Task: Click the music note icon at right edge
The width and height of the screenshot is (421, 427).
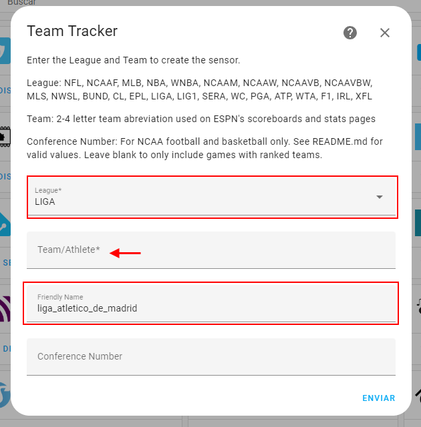Action: (x=417, y=304)
